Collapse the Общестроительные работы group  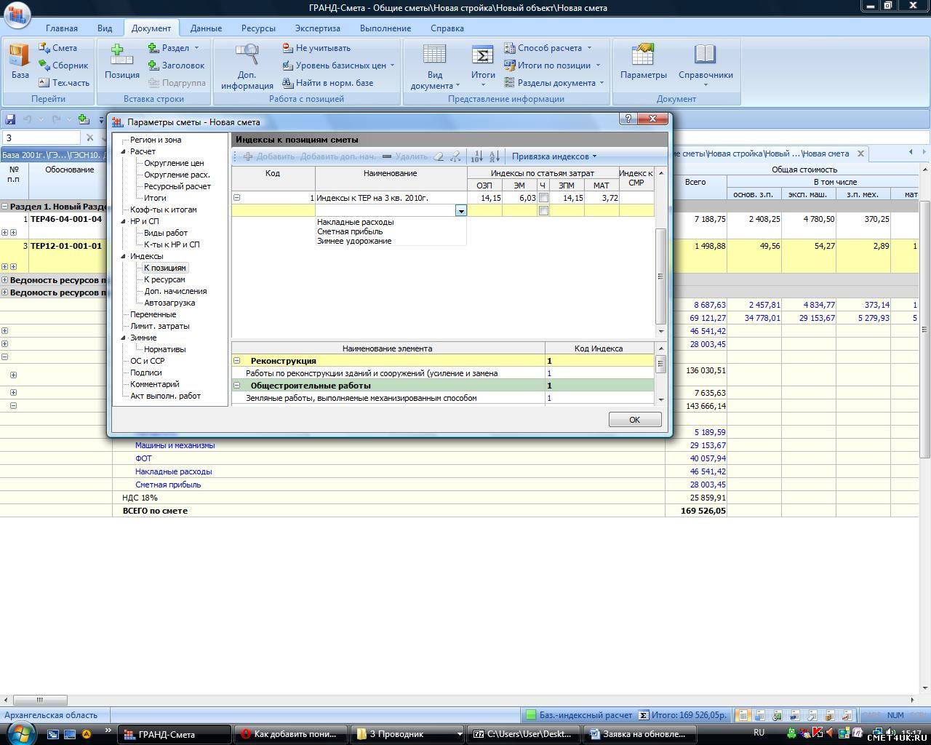237,386
